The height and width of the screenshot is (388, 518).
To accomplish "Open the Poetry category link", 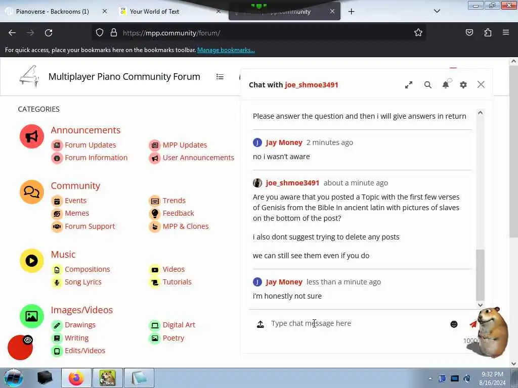I will pyautogui.click(x=174, y=338).
